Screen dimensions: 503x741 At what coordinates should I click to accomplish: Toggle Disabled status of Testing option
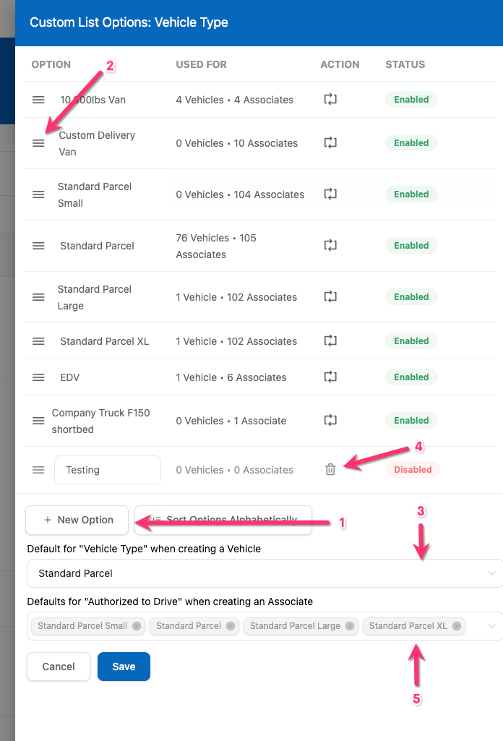point(413,470)
